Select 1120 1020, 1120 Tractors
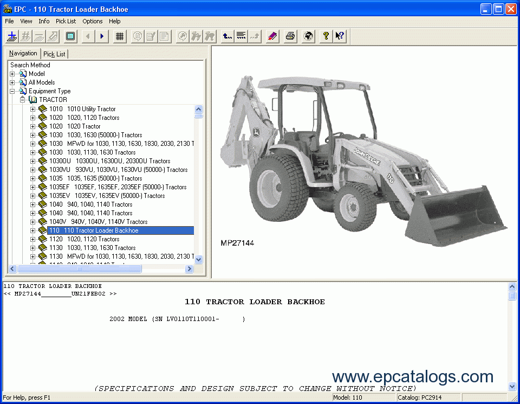The width and height of the screenshot is (520, 404). click(84, 239)
